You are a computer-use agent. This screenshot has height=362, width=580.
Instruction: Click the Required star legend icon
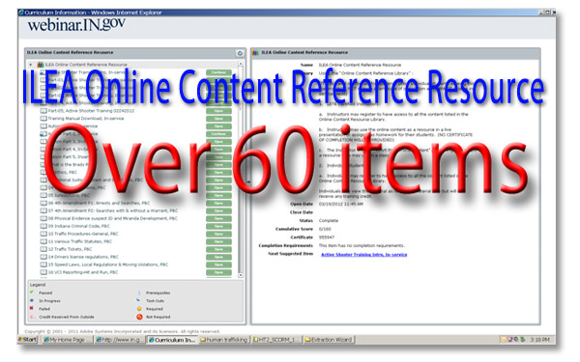(139, 309)
